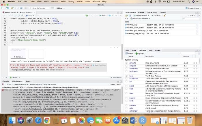202x126 pixels.
Task: Click the new file plus icon
Action: click(x=2, y=8)
